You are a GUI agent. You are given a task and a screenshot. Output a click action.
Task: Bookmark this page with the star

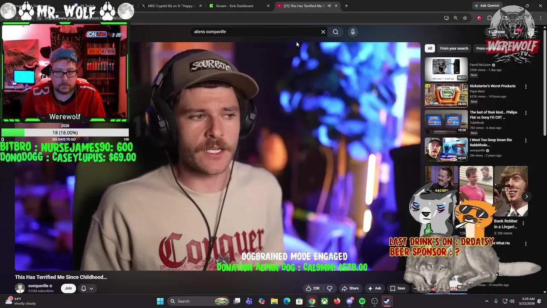click(x=465, y=18)
